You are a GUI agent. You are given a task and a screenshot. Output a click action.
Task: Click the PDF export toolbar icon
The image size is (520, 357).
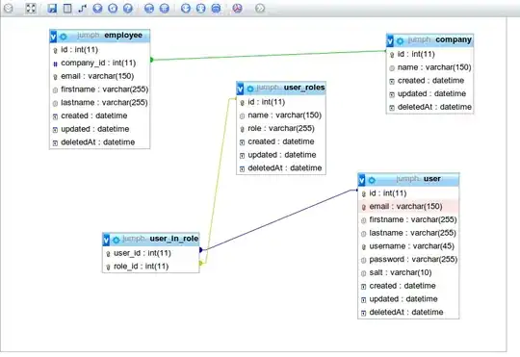pyautogui.click(x=237, y=9)
